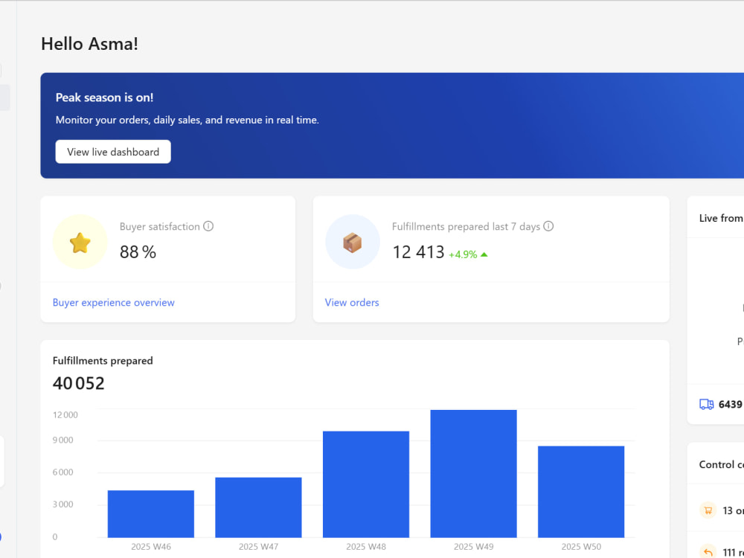Show Buyer satisfaction info tooltip icon
This screenshot has width=744, height=558.
tap(208, 226)
